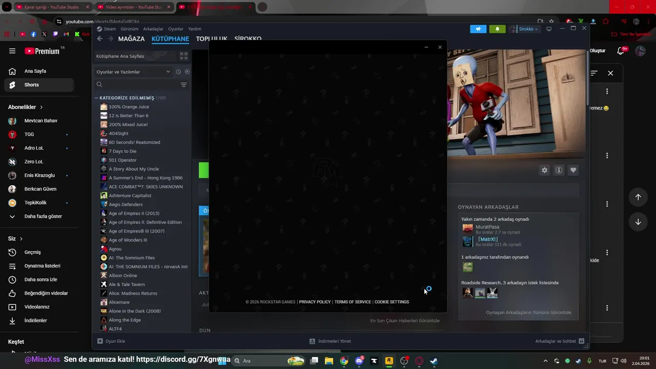Open Discord from the Windows taskbar
The width and height of the screenshot is (656, 369).
[x=359, y=361]
